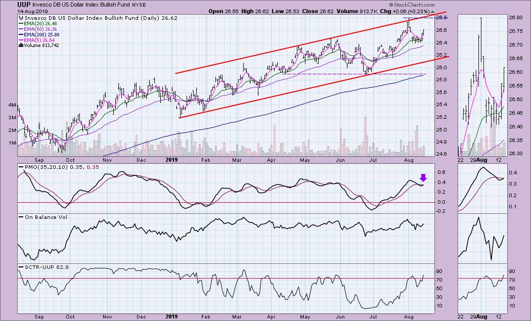Click the 24.6 price axis label
Viewport: 531px width, 321px height.
442,154
